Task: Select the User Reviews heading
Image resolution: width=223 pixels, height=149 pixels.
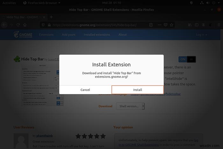Action: click(24, 127)
